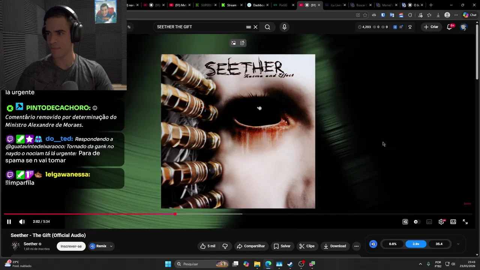Click the Criar button
480x270 pixels.
pos(431,27)
